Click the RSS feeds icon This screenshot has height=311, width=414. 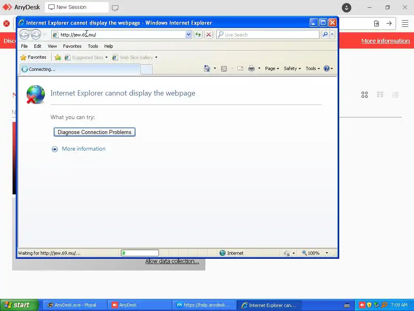[x=224, y=69]
